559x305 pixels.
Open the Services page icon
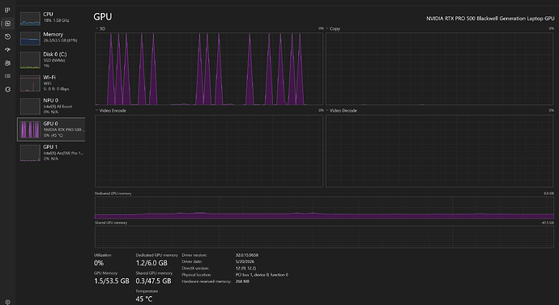[x=7, y=89]
